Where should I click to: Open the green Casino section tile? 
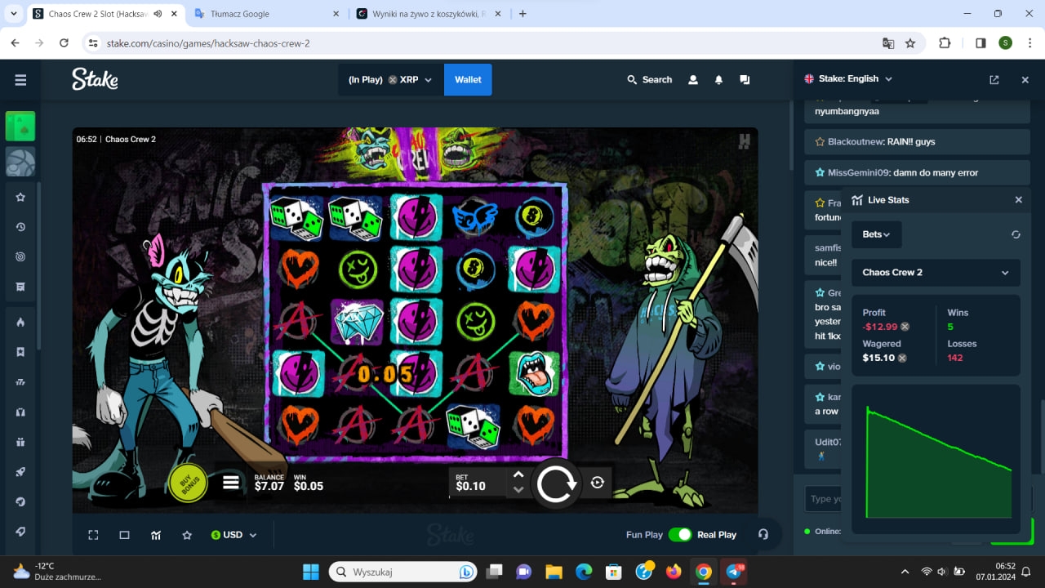click(20, 127)
